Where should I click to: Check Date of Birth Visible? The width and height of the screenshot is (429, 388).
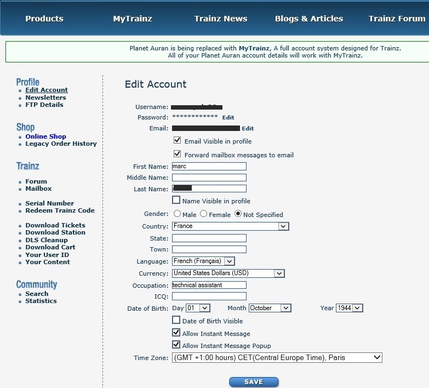tap(176, 320)
